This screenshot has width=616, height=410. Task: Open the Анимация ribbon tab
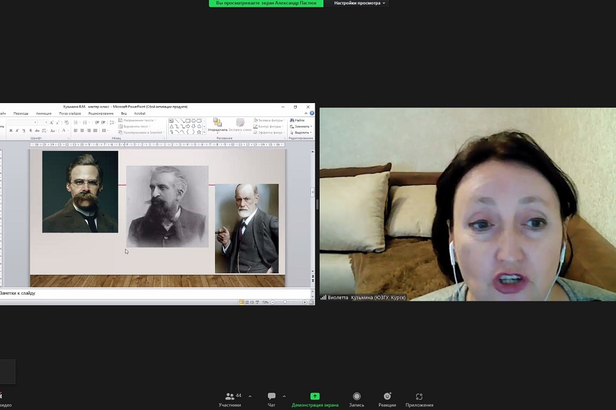tap(44, 113)
